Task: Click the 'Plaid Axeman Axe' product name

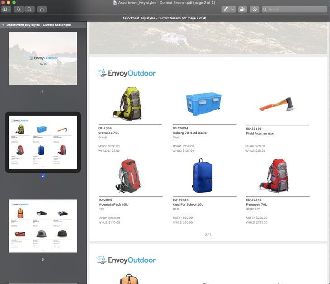Action: (260, 133)
